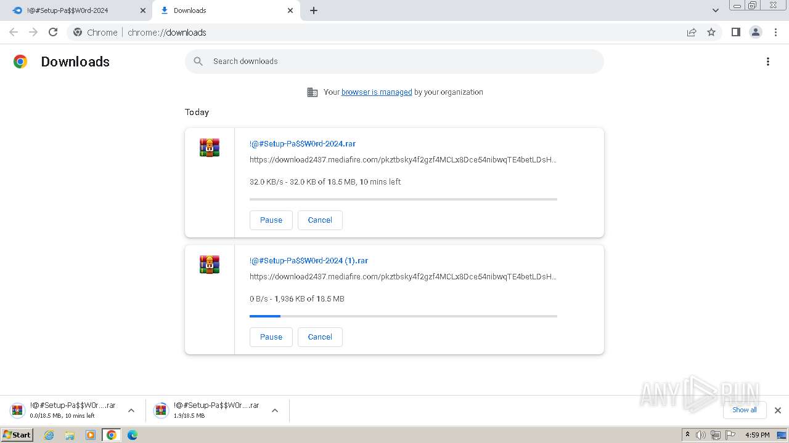Click the '32.0 KB/s - 32.0 KB of 18.5 MB' status
This screenshot has width=789, height=443.
click(325, 182)
